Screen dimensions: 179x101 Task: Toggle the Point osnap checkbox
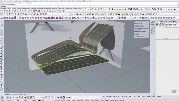click(112, 97)
